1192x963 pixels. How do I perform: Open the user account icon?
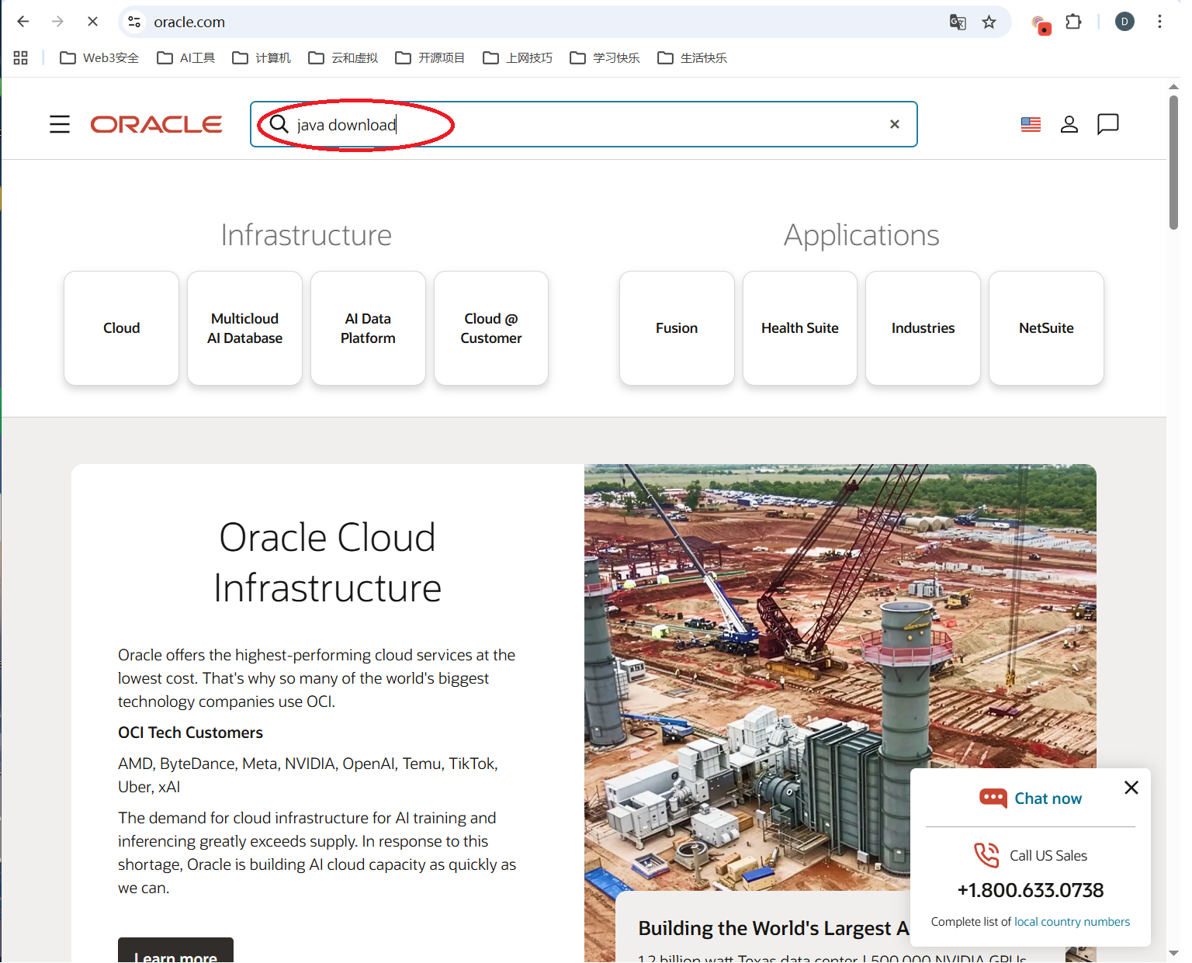[1069, 124]
